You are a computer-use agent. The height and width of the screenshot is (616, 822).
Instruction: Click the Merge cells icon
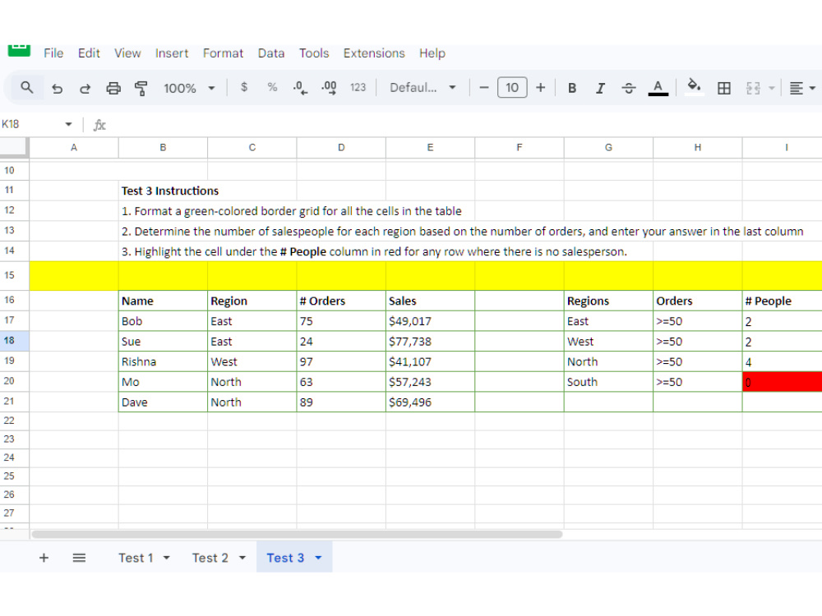tap(753, 88)
